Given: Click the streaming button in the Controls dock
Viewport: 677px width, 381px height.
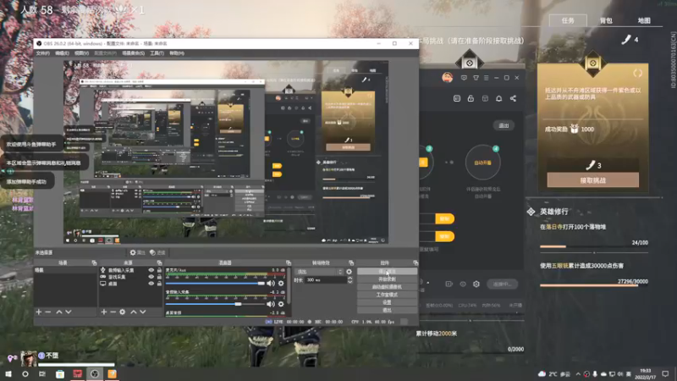Looking at the screenshot, I should pyautogui.click(x=387, y=271).
